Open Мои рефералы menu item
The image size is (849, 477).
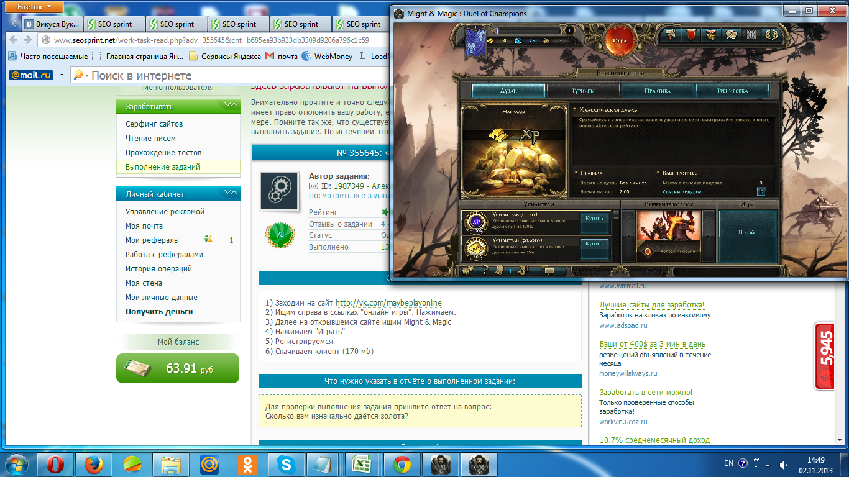[x=152, y=240]
